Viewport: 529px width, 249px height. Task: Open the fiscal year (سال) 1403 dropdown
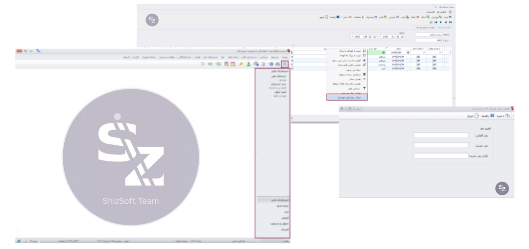tap(415, 40)
